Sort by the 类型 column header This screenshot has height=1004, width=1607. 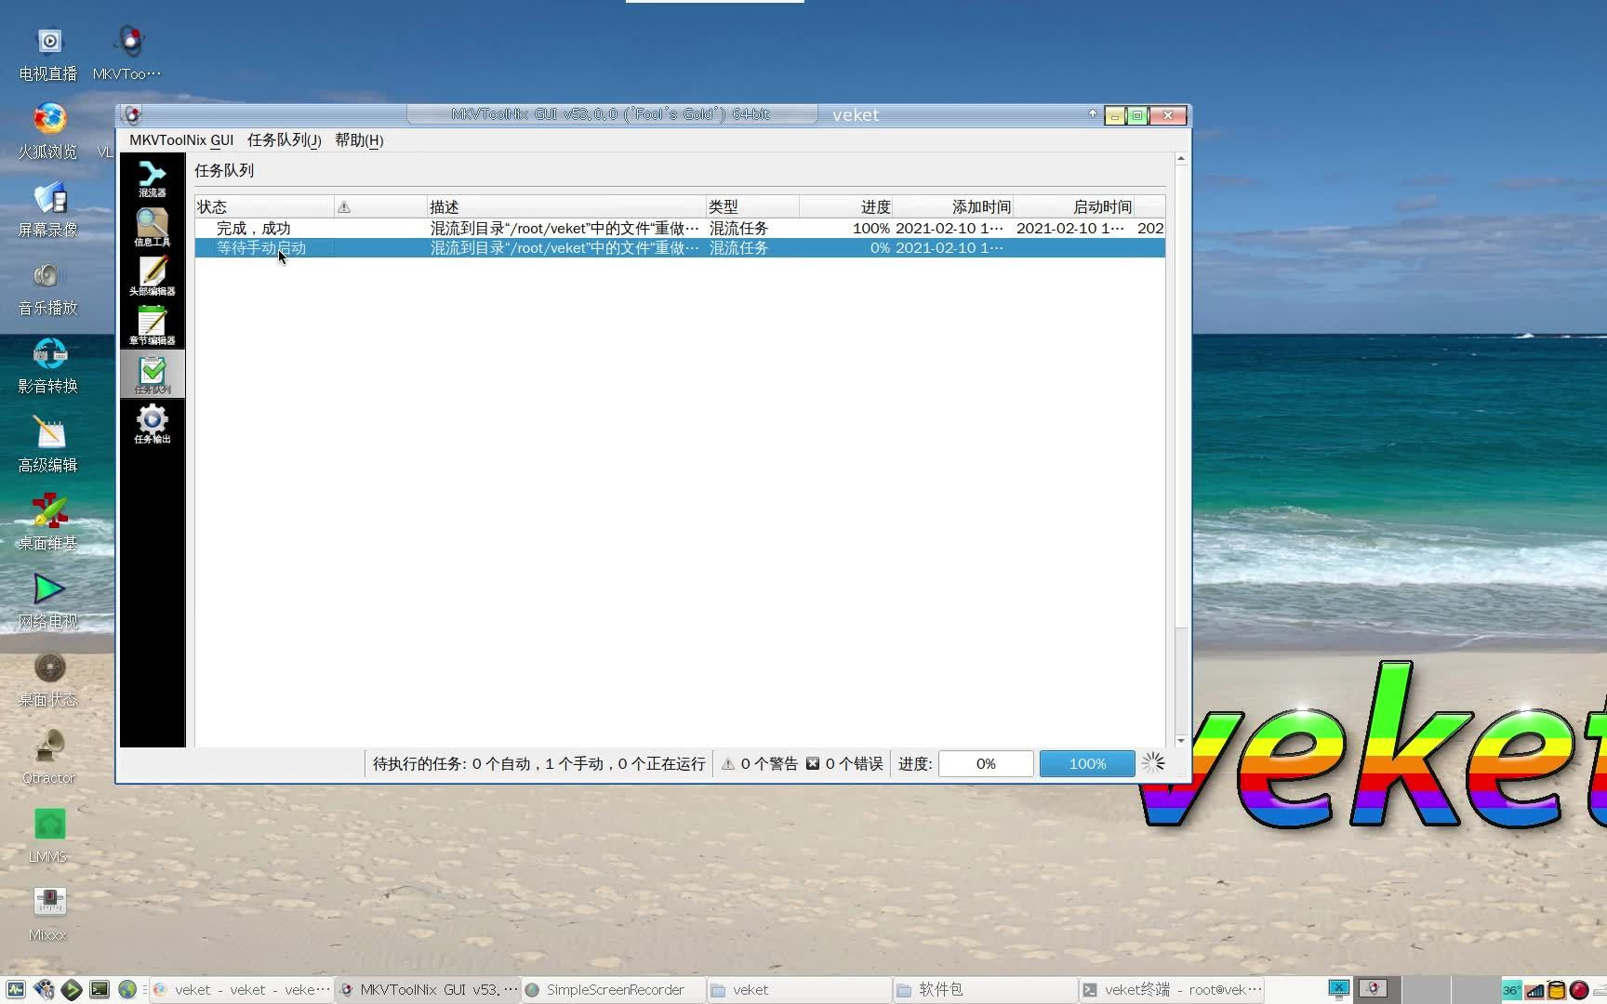click(752, 206)
